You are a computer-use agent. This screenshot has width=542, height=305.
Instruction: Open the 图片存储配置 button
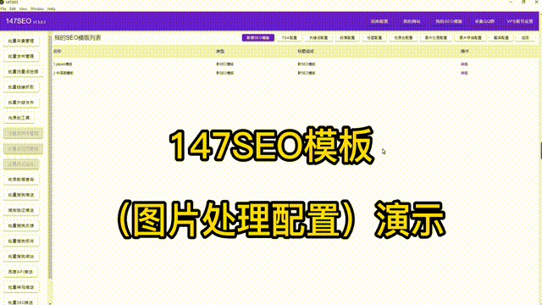pos(470,37)
